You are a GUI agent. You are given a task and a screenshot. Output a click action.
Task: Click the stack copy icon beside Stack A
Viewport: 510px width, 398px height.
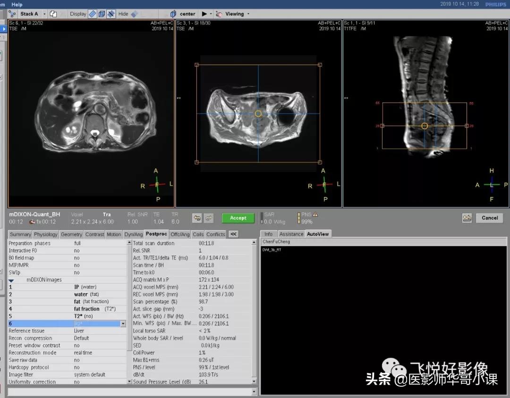click(53, 14)
